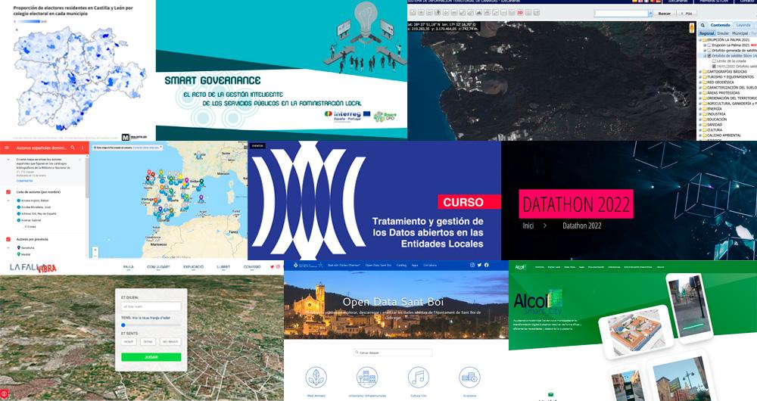Click the Cercar dataset search field
Screen dimensions: 757x401
(x=393, y=353)
